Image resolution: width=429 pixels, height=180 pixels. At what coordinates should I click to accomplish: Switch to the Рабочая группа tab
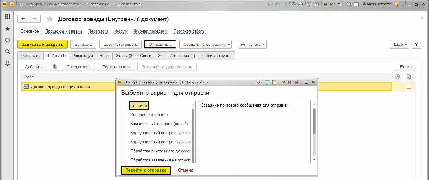tap(216, 56)
